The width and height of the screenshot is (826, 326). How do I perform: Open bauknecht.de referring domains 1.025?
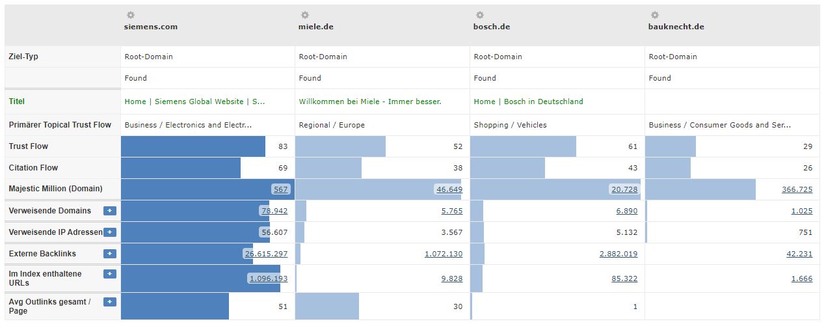pos(801,211)
